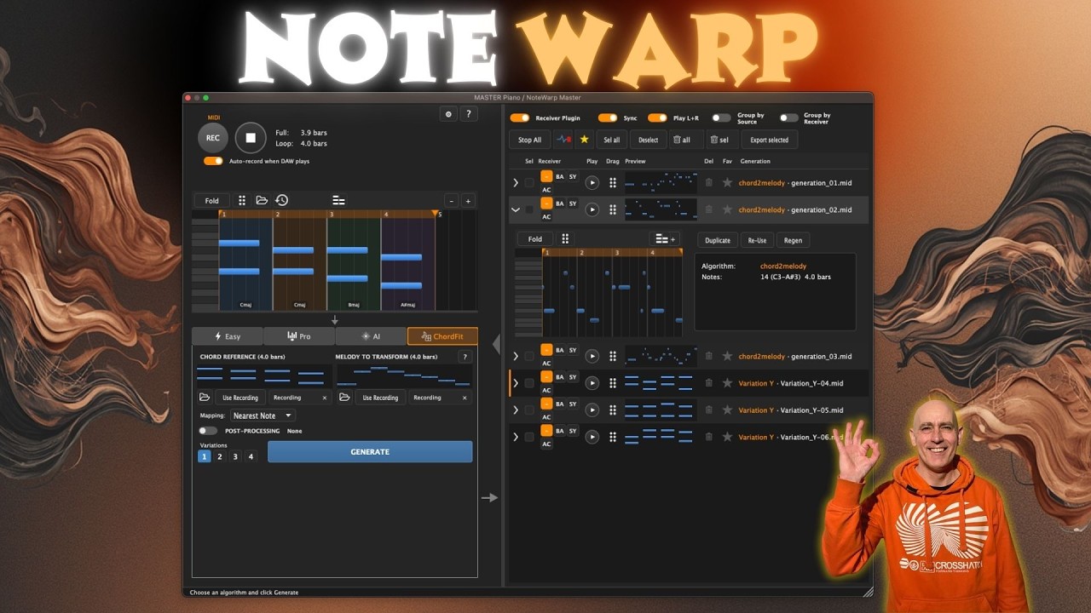
Task: Open folder icon in main piano roll toolbar
Action: pos(262,200)
